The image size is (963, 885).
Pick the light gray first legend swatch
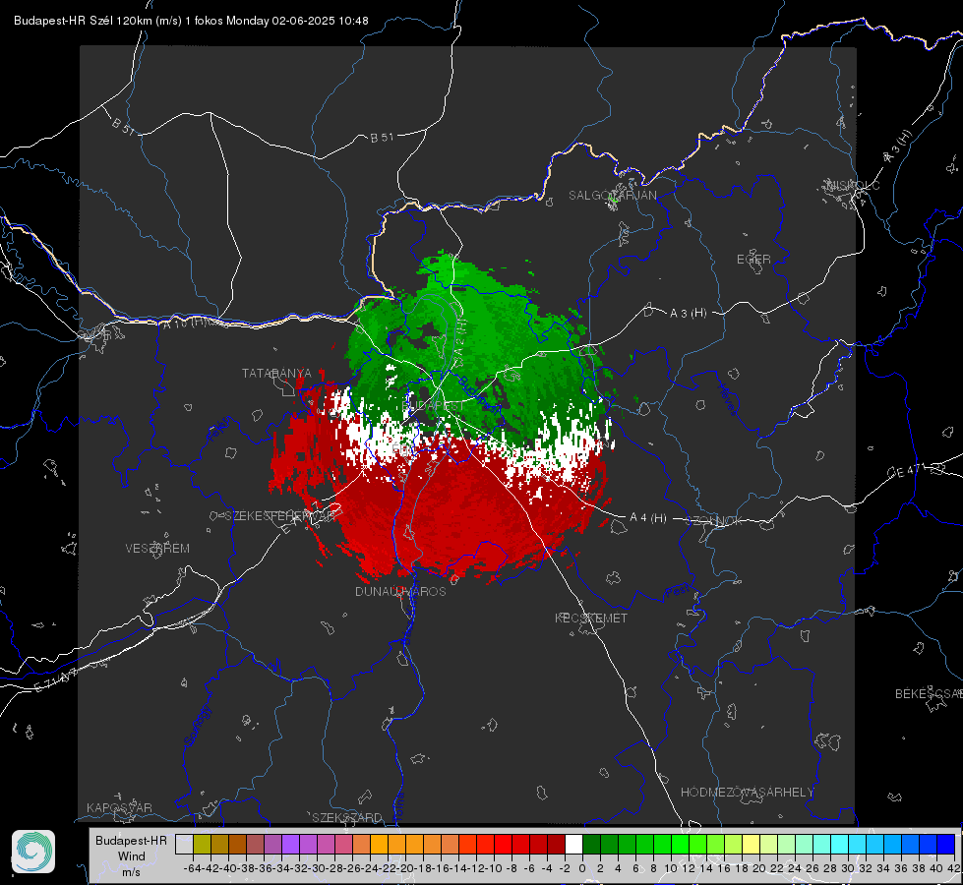coord(184,844)
